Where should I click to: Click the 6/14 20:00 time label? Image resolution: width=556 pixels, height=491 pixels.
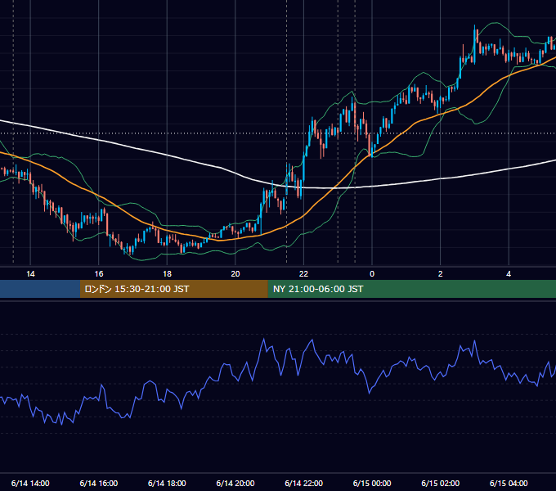coord(235,483)
